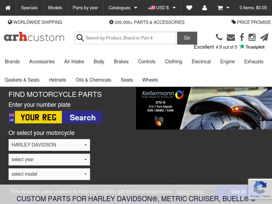Open the select model dropdown
Viewport: 272px width, 204px height.
coord(49,174)
